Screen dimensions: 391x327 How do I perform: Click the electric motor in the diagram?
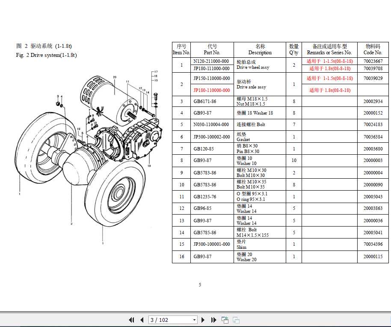(x=107, y=98)
